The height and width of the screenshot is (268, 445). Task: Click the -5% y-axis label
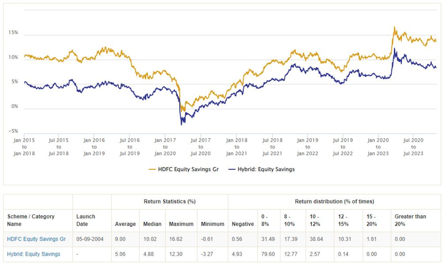13,131
